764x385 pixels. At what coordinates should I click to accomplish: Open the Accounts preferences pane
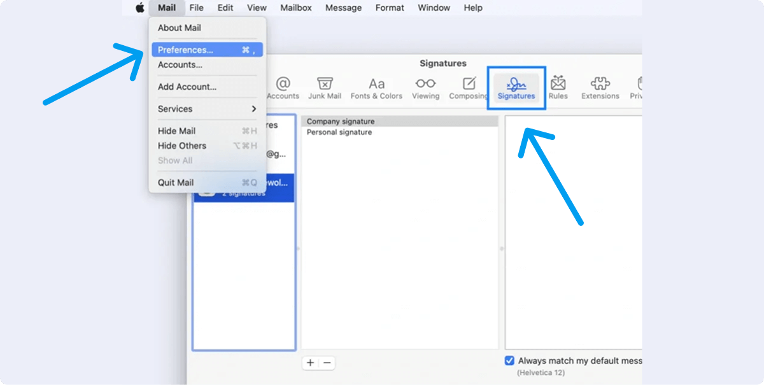pos(283,86)
